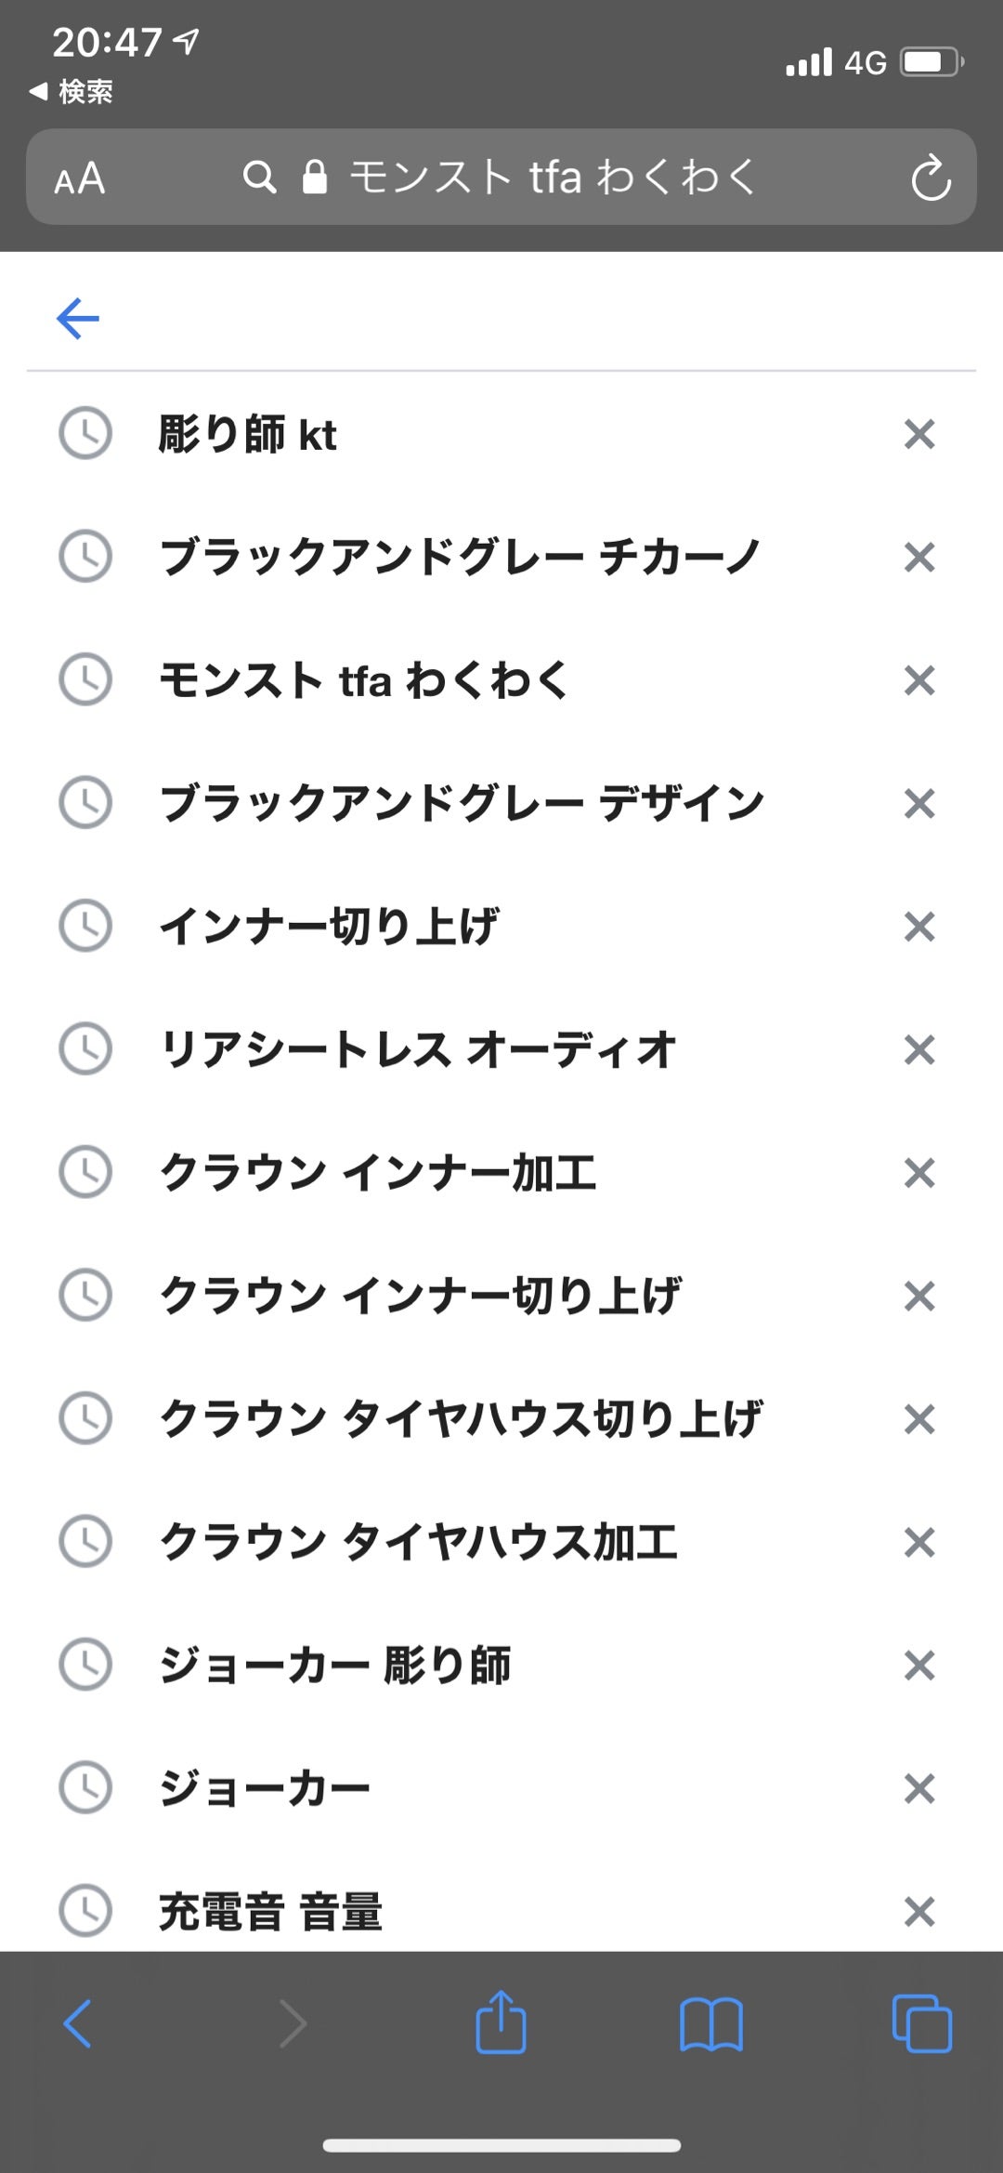Remove インナー切り上げ from recent searches
This screenshot has width=1003, height=2173.
click(x=918, y=927)
